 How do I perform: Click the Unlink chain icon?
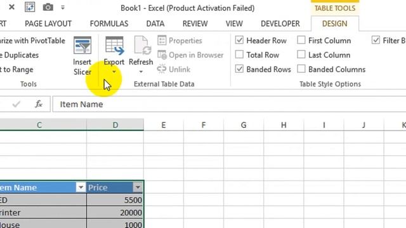pyautogui.click(x=162, y=69)
